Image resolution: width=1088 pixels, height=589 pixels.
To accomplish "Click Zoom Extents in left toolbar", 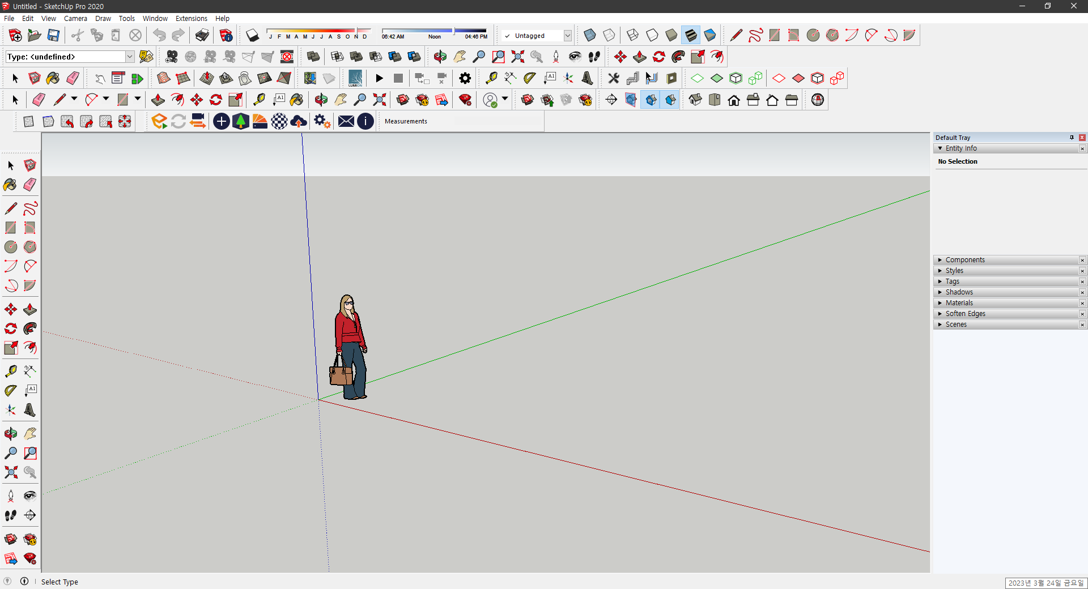I will pos(10,472).
